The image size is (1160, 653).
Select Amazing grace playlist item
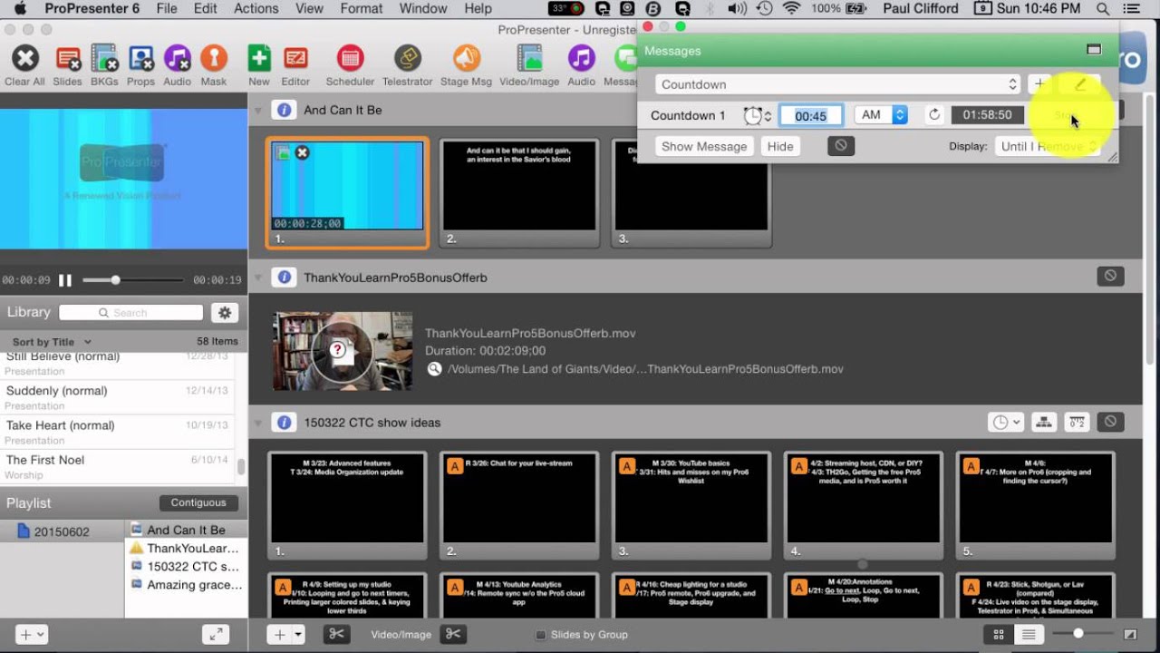click(186, 585)
